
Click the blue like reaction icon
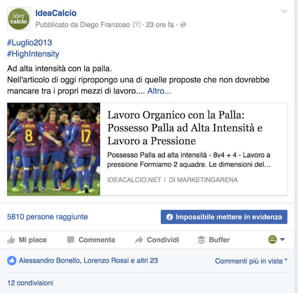(12, 261)
